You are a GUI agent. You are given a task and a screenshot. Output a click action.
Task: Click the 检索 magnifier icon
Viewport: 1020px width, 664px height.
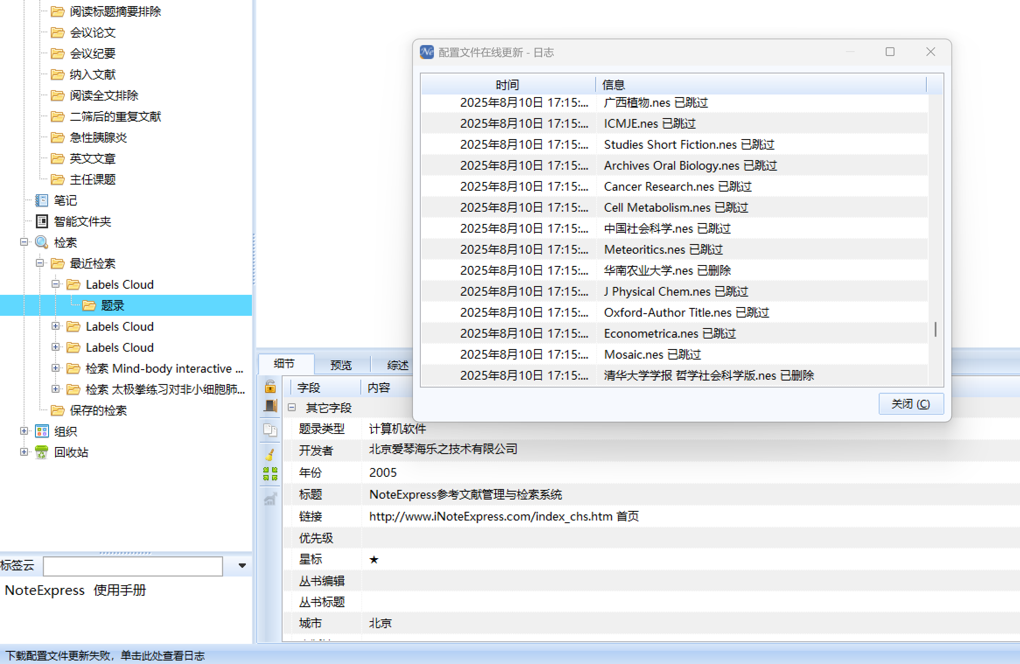pyautogui.click(x=42, y=242)
